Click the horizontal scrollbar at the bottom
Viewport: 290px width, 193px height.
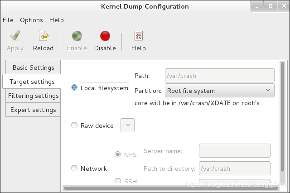pos(171,188)
